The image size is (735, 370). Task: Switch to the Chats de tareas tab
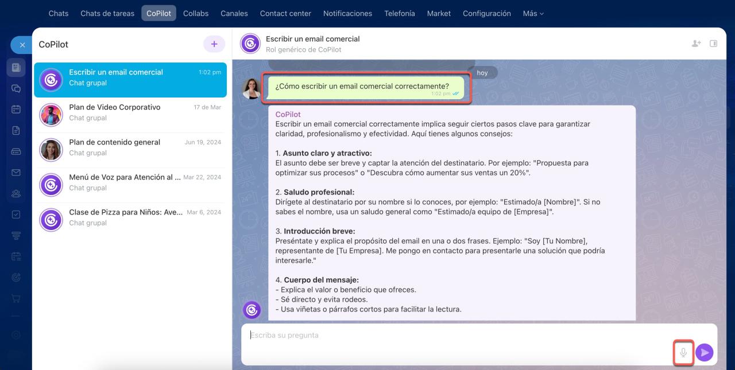(107, 13)
